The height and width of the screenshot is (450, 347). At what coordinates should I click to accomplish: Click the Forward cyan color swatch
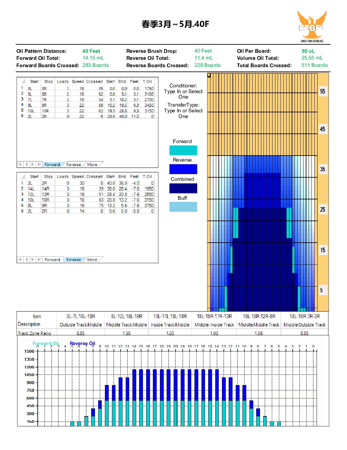(183, 150)
